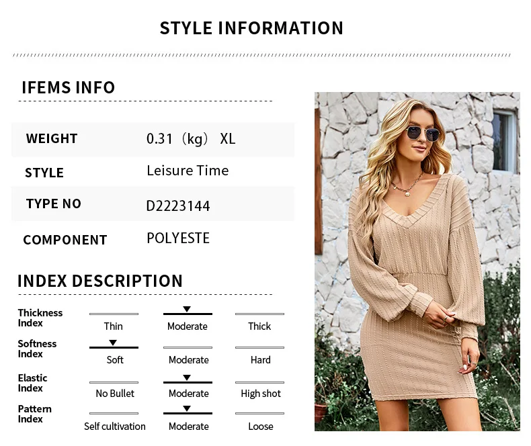Viewport: 531px width, 446px height.
Task: Select Thick in Thickness Index row
Action: [x=259, y=326]
